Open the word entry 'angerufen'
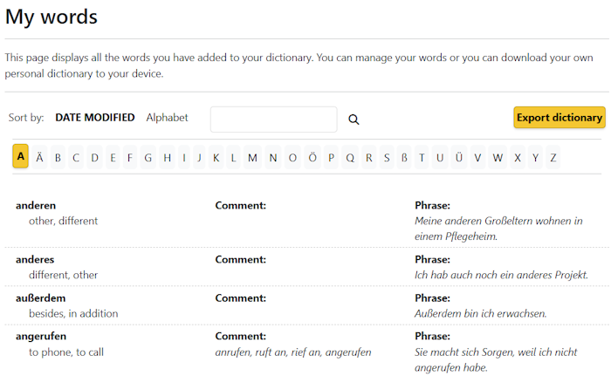The width and height of the screenshot is (611, 376). tap(41, 337)
